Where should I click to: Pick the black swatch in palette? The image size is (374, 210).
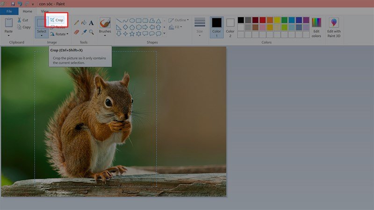(x=241, y=20)
